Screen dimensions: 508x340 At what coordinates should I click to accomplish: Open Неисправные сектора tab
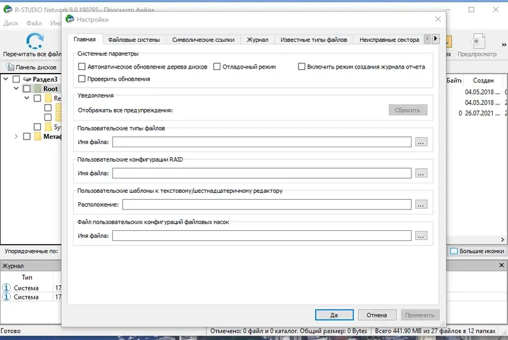[x=389, y=40]
